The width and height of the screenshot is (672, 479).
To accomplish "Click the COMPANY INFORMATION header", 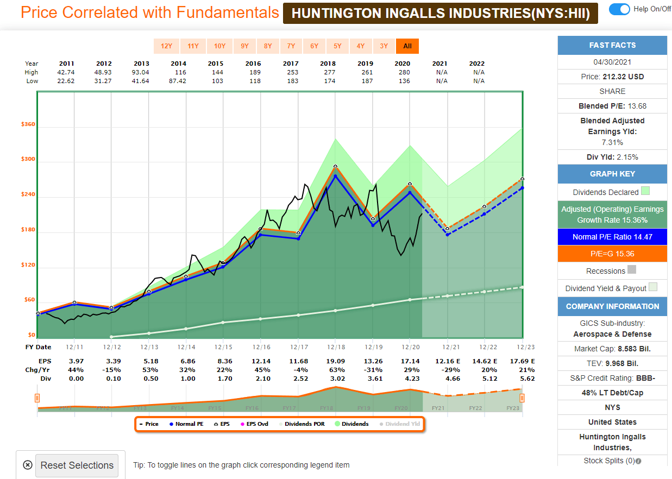I will (x=612, y=306).
